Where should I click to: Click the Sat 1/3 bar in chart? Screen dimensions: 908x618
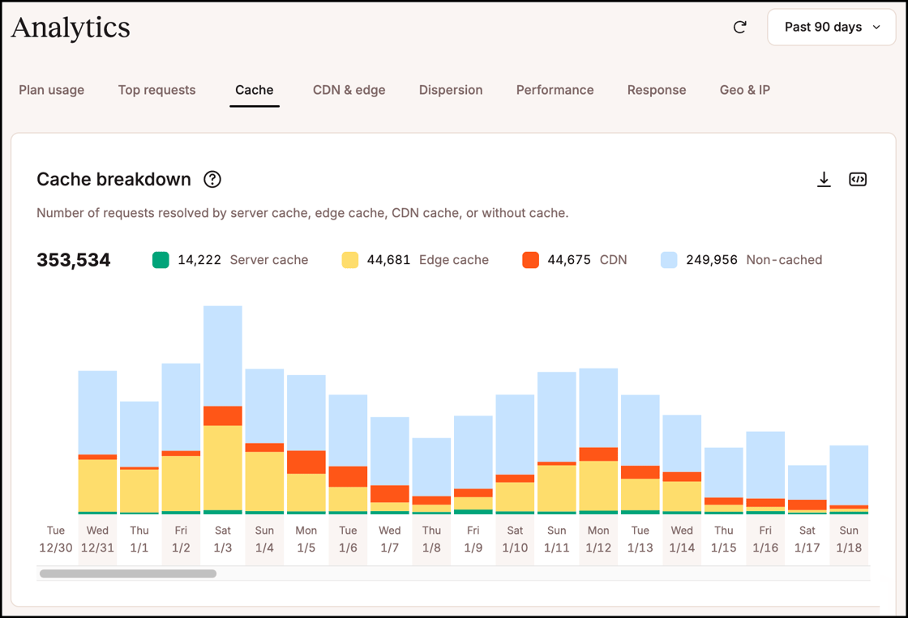click(223, 410)
